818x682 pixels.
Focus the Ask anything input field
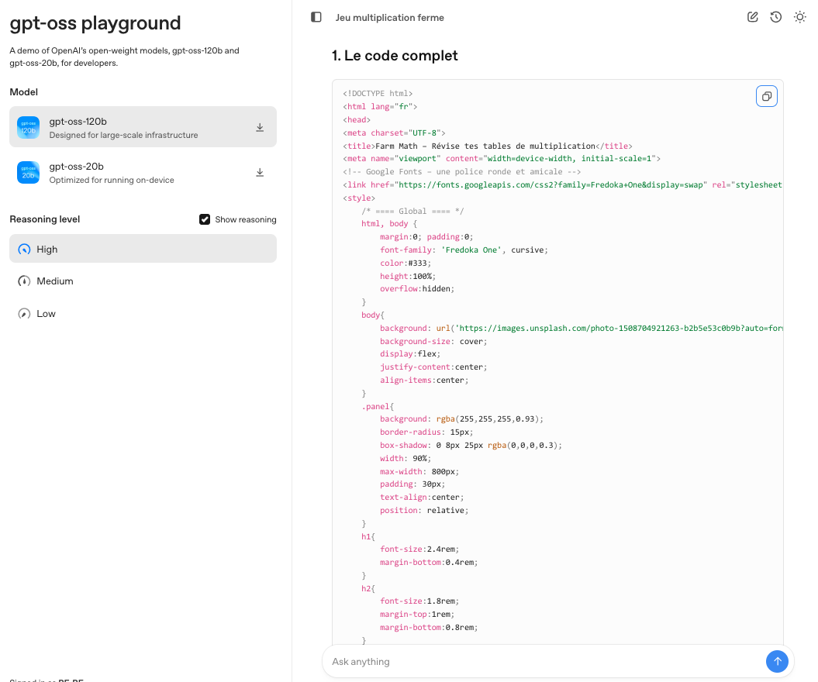pos(543,662)
